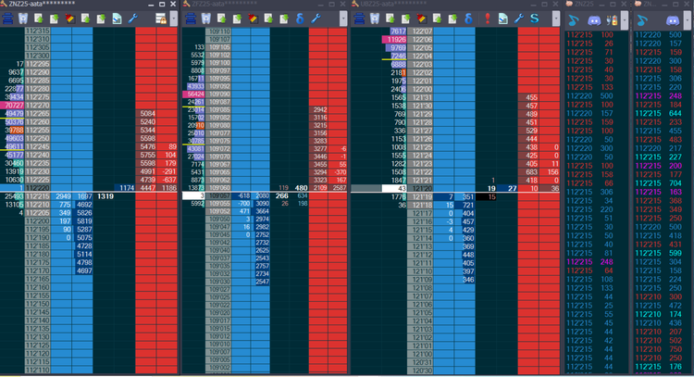Image resolution: width=694 pixels, height=377 pixels.
Task: Click price 112'315 in ZNZ25 ladder
Action: [x=38, y=31]
